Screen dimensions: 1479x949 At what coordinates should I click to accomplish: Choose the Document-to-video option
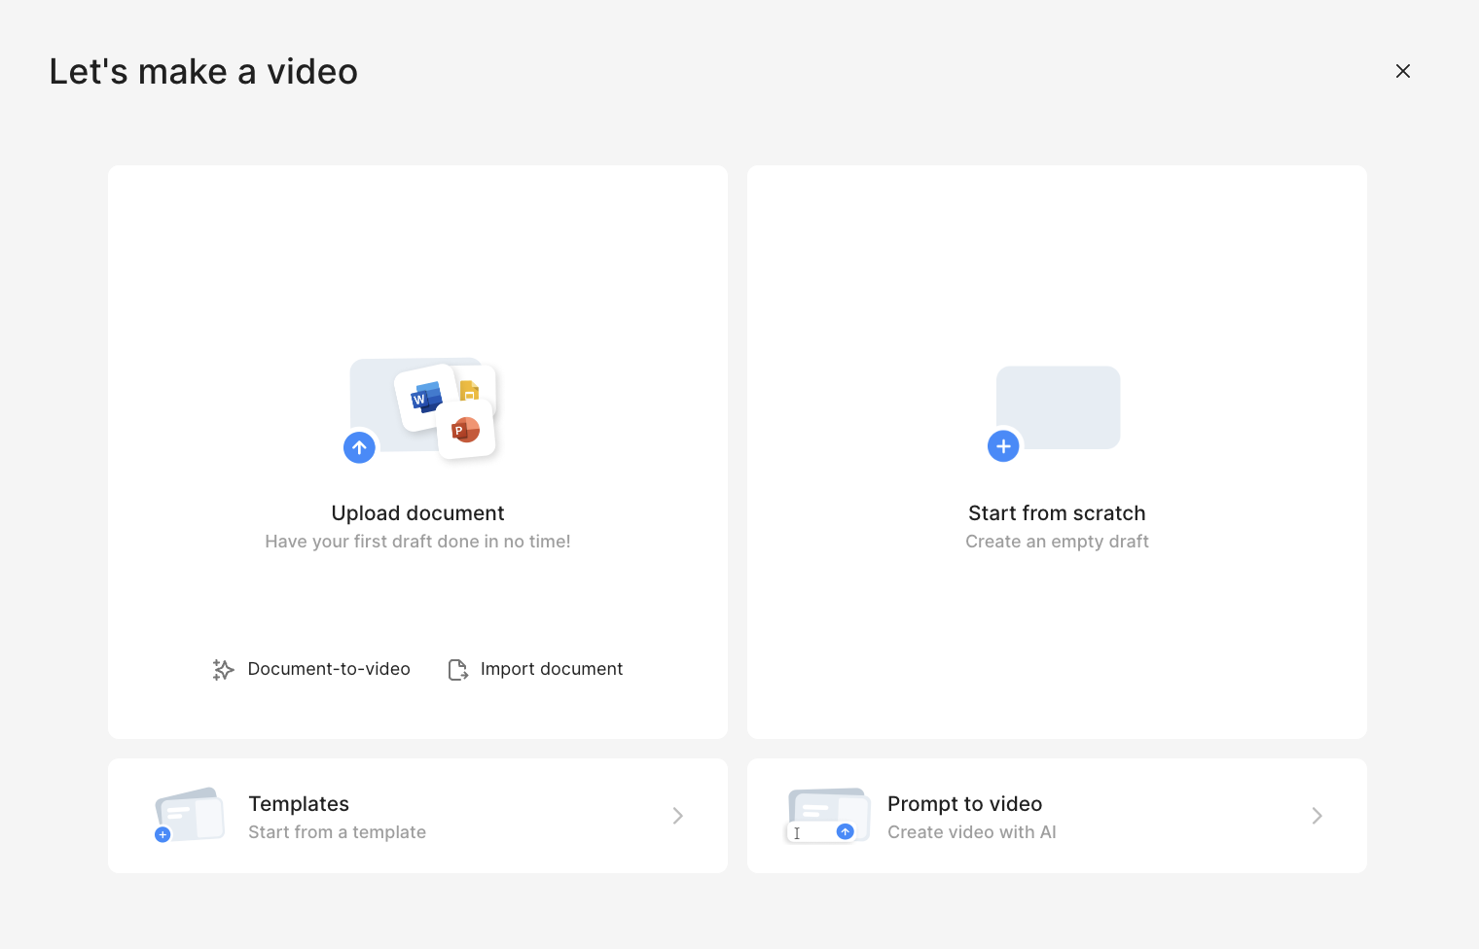[x=311, y=669]
